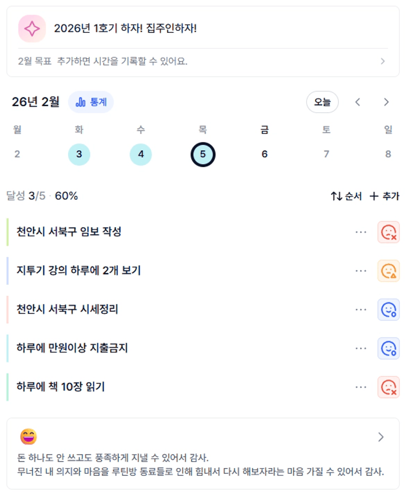This screenshot has width=405, height=494.
Task: Go to next week arrow
Action: click(x=386, y=102)
